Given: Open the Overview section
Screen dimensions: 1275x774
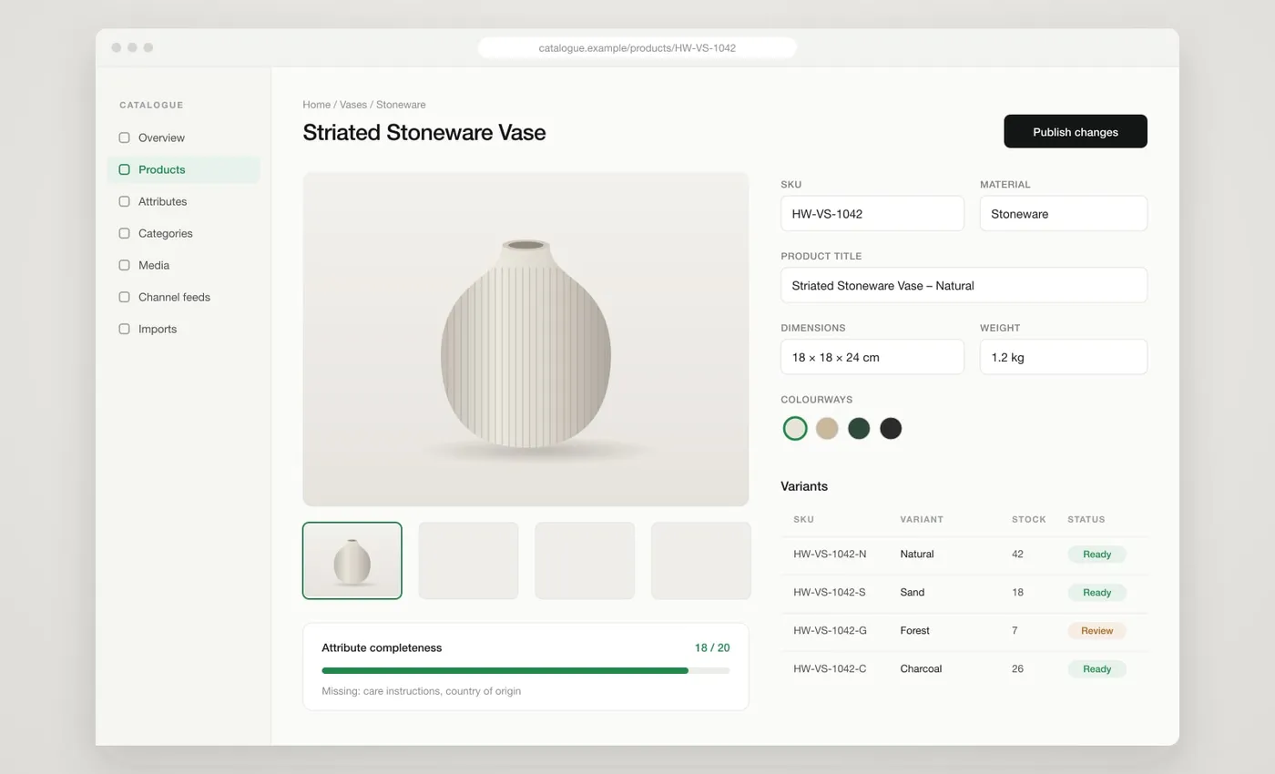Looking at the screenshot, I should click(183, 137).
